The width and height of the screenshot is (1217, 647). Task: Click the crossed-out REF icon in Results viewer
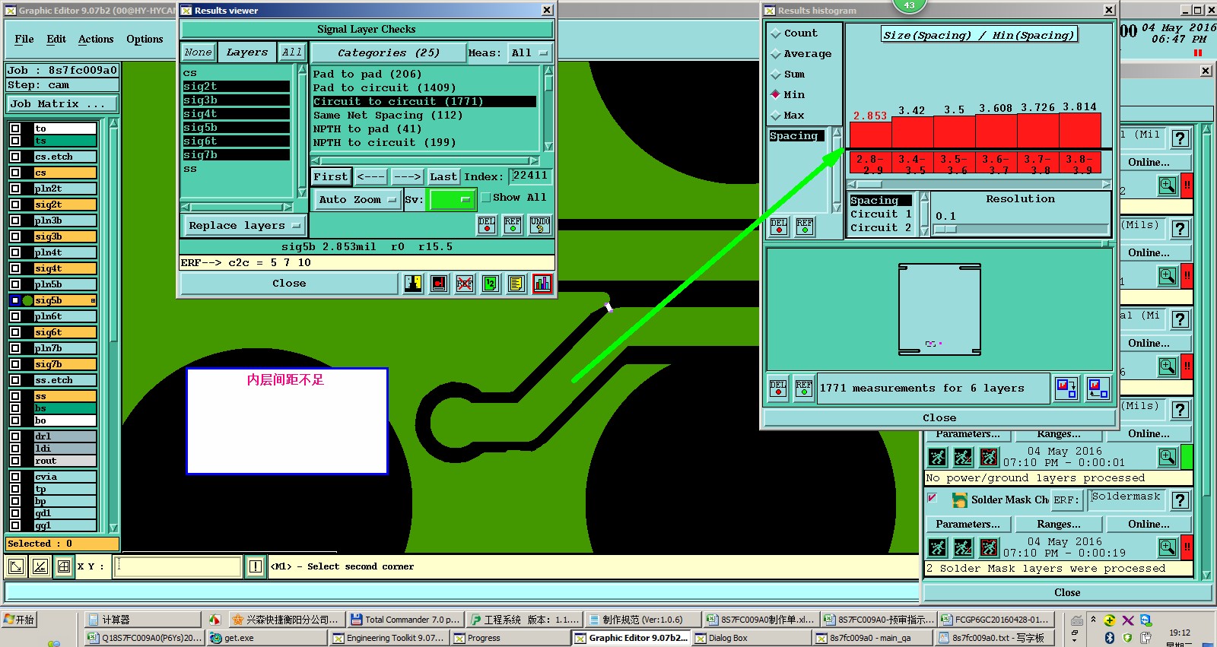point(465,284)
